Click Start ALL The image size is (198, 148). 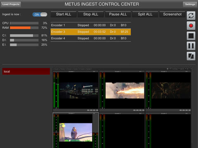tap(64, 14)
